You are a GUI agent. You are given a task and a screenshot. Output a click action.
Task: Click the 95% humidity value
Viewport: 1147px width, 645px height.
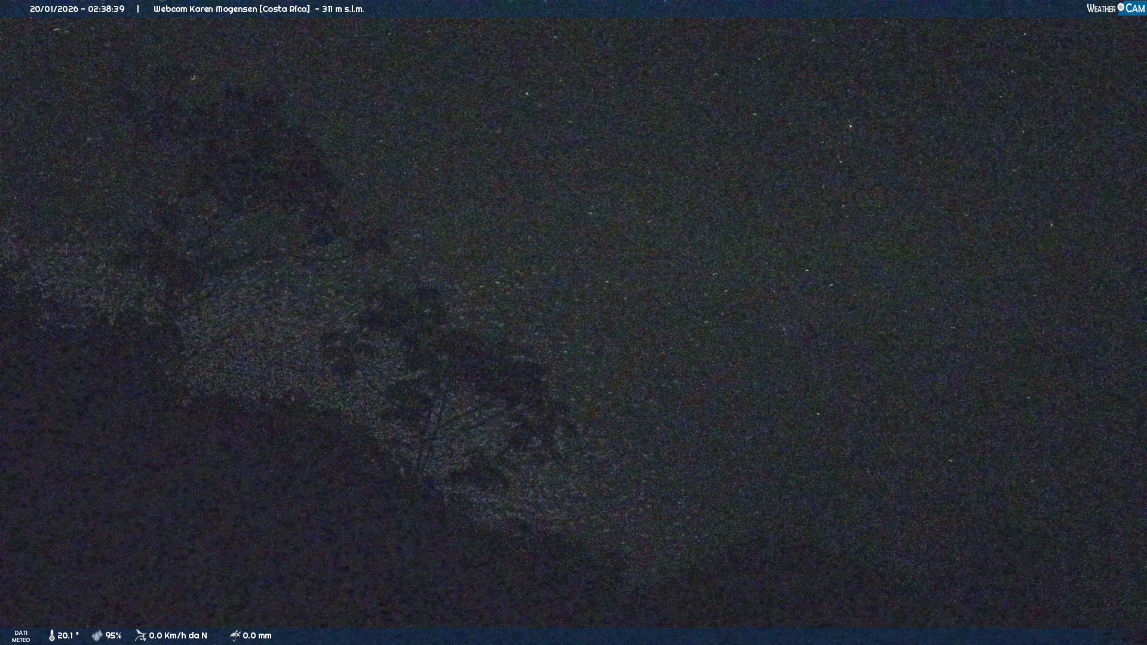(114, 635)
